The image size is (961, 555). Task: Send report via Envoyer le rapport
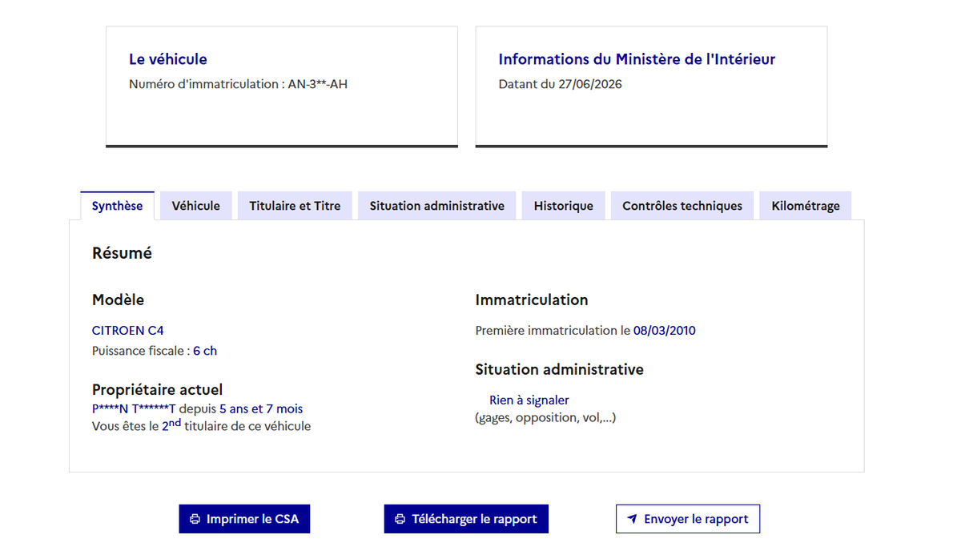688,519
